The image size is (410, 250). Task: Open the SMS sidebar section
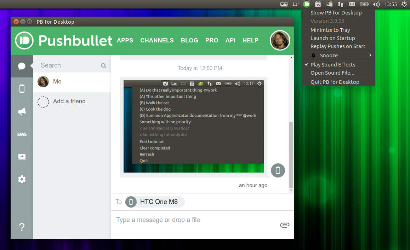(22, 134)
